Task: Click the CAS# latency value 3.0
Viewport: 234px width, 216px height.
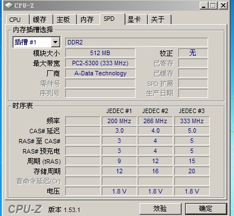Action: pyautogui.click(x=119, y=130)
